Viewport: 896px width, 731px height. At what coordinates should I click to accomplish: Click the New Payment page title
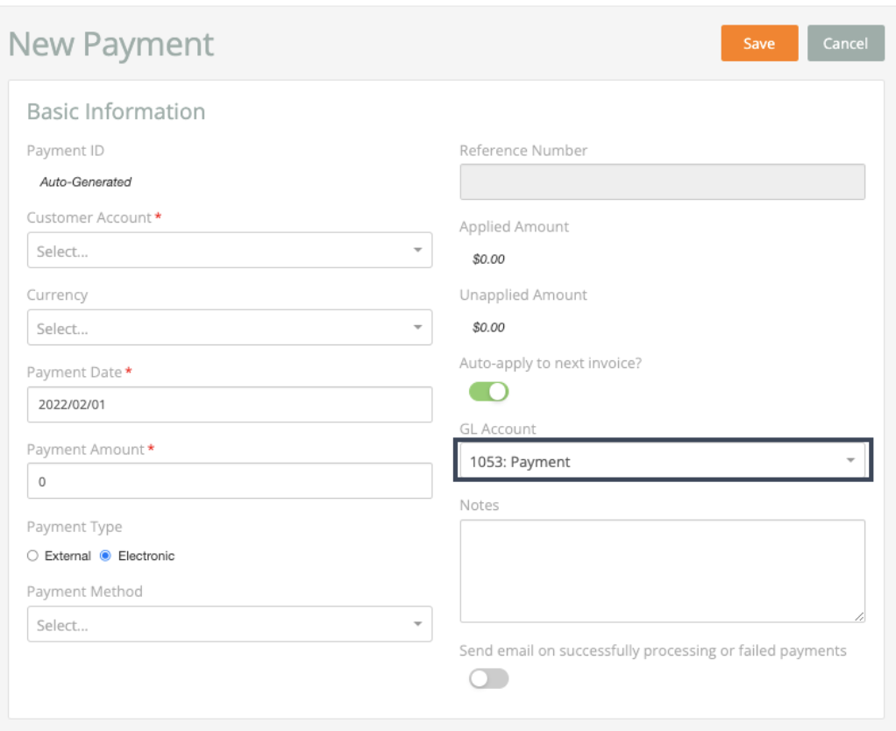pos(111,44)
